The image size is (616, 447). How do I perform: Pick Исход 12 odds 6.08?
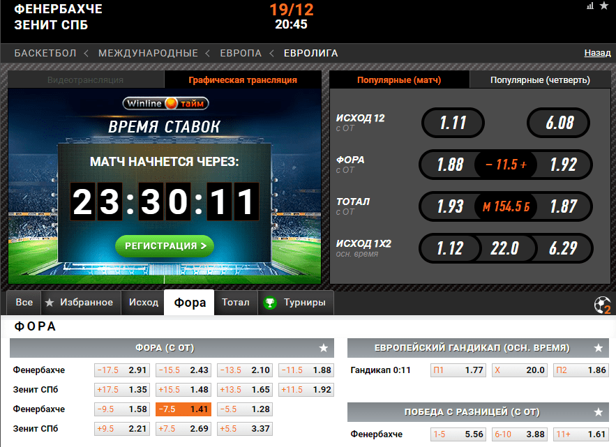click(559, 123)
